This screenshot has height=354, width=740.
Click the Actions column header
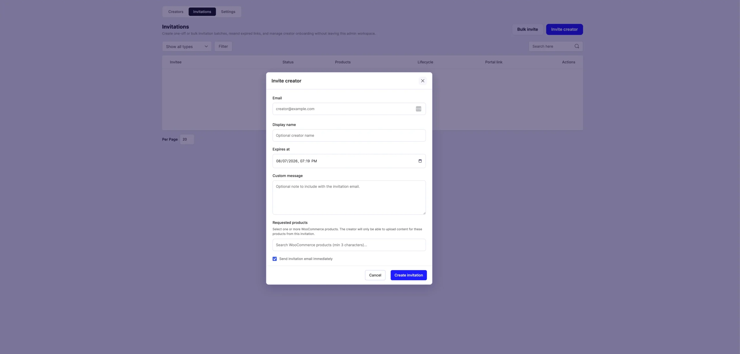tap(568, 62)
